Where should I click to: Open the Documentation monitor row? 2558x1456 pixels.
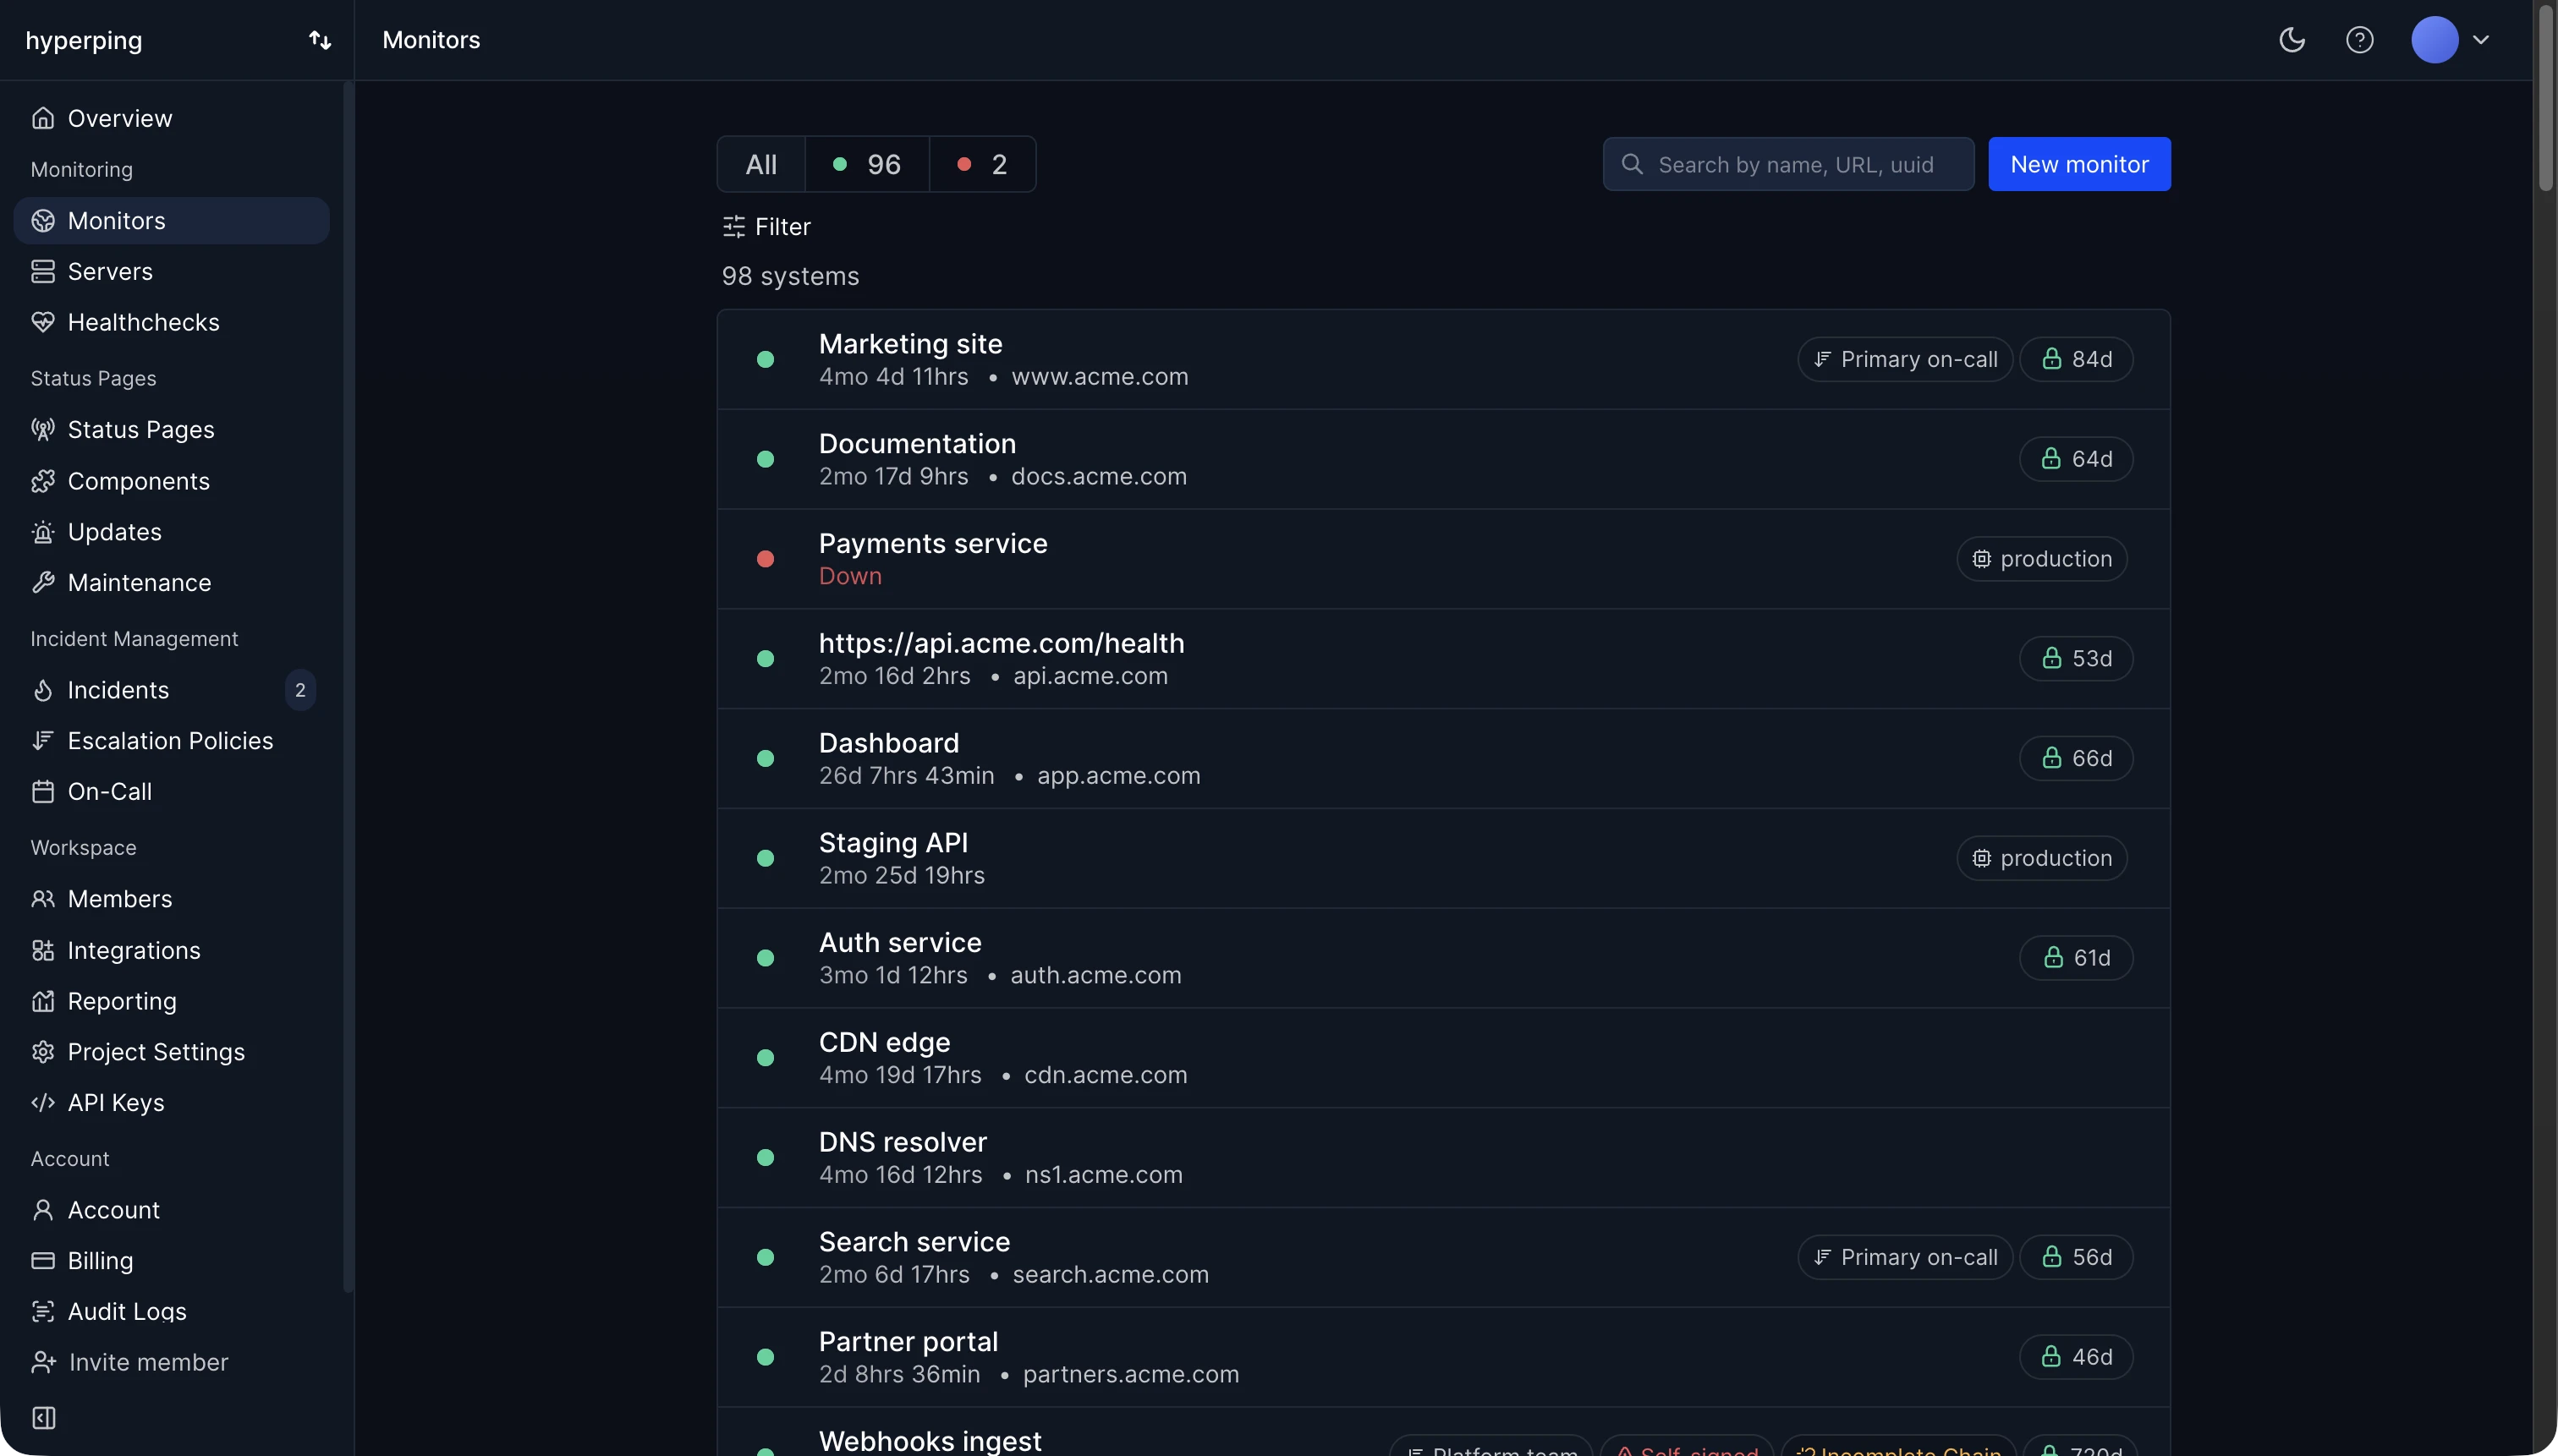pyautogui.click(x=1444, y=459)
